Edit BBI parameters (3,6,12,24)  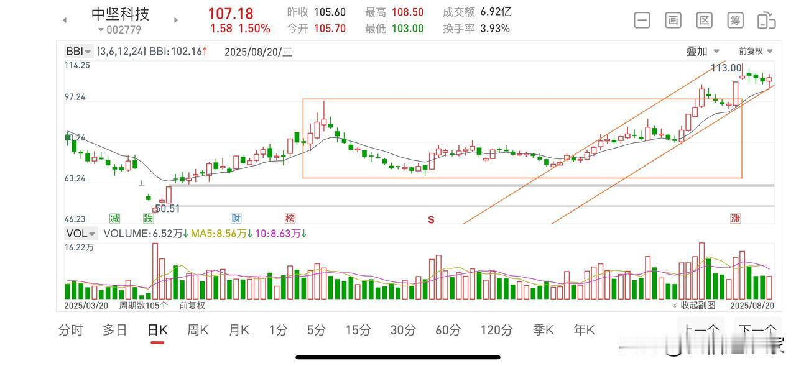click(x=122, y=52)
